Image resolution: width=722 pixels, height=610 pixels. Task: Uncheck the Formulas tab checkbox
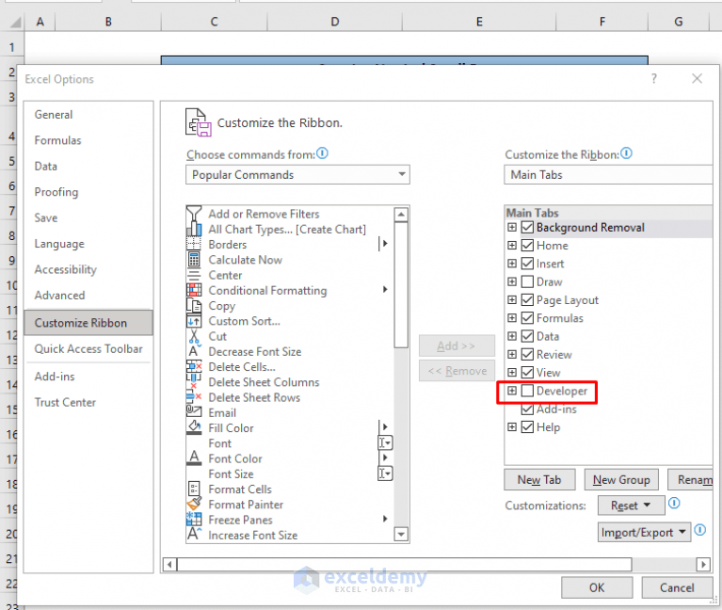click(527, 318)
